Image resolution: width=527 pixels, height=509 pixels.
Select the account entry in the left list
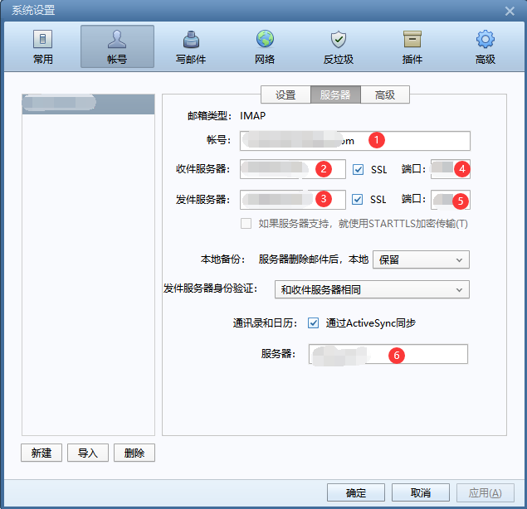[88, 104]
